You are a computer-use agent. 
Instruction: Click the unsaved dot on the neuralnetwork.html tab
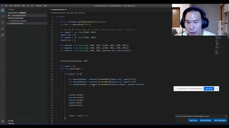[x=66, y=10]
